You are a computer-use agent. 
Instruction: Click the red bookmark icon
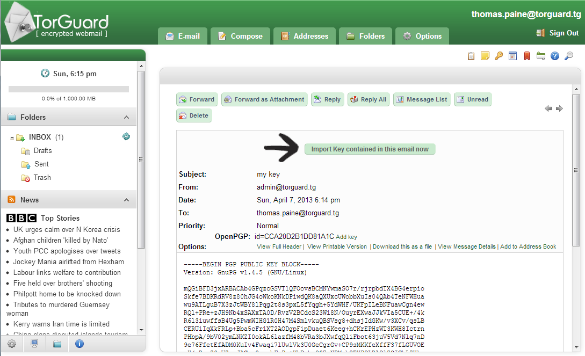tap(527, 56)
